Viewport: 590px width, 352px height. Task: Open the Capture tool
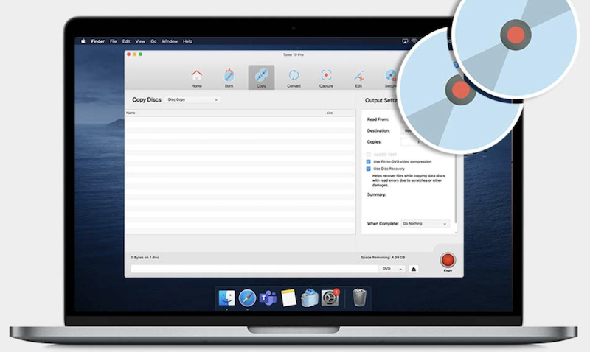pyautogui.click(x=326, y=77)
